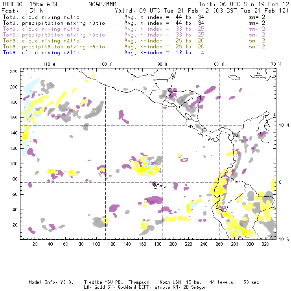Click '260' on the horizontal axis
This screenshot has height=291, width=291.
tap(219, 244)
